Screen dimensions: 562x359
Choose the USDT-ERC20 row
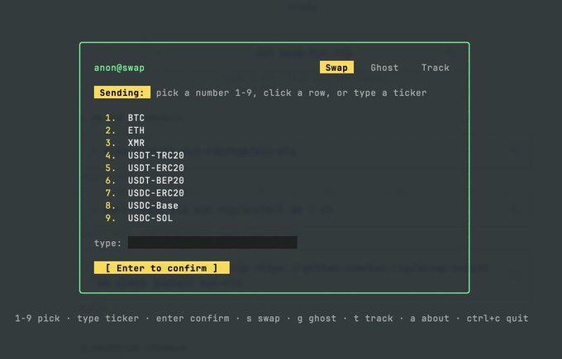pyautogui.click(x=145, y=168)
